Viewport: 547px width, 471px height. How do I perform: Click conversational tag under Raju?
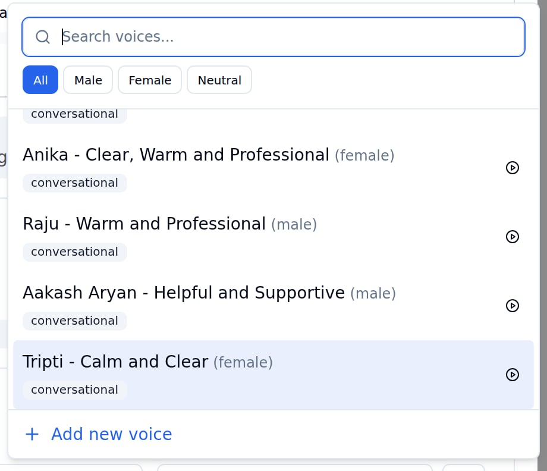75,252
